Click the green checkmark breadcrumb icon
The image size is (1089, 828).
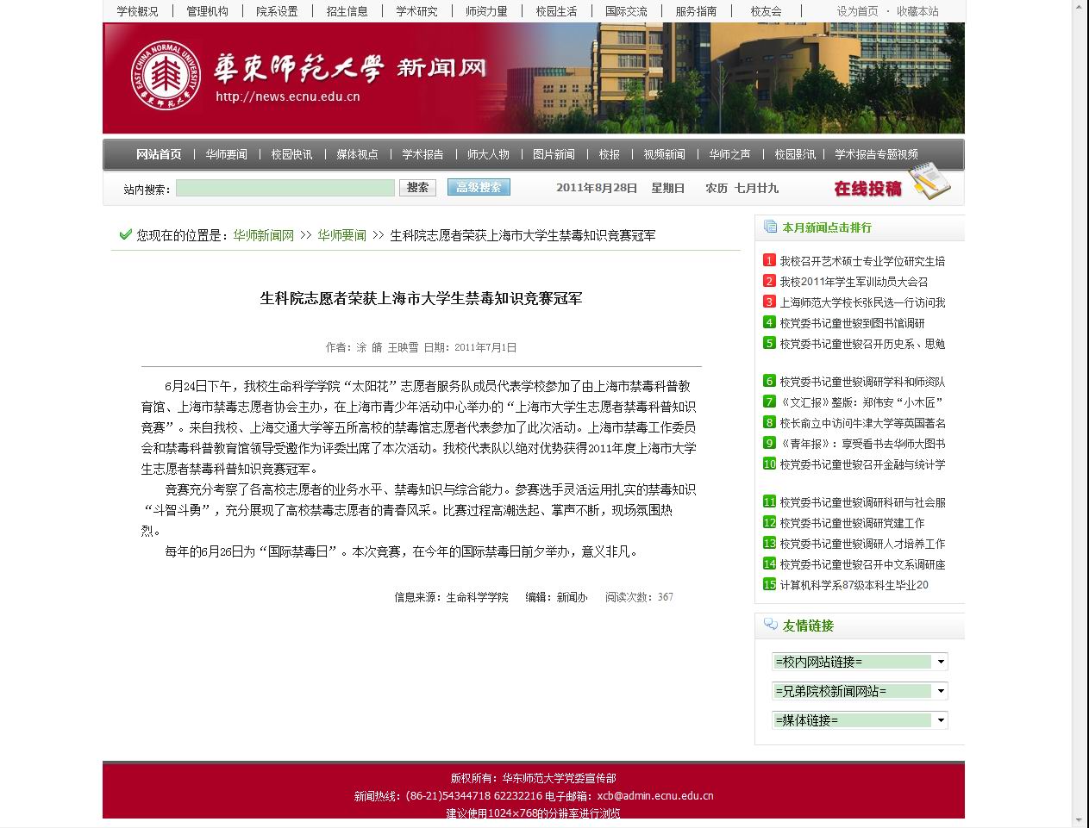pyautogui.click(x=126, y=234)
